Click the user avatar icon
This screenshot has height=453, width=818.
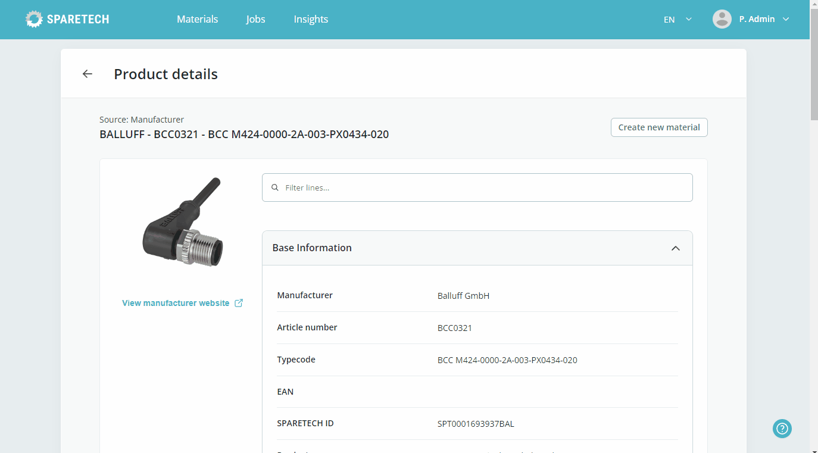click(x=722, y=19)
